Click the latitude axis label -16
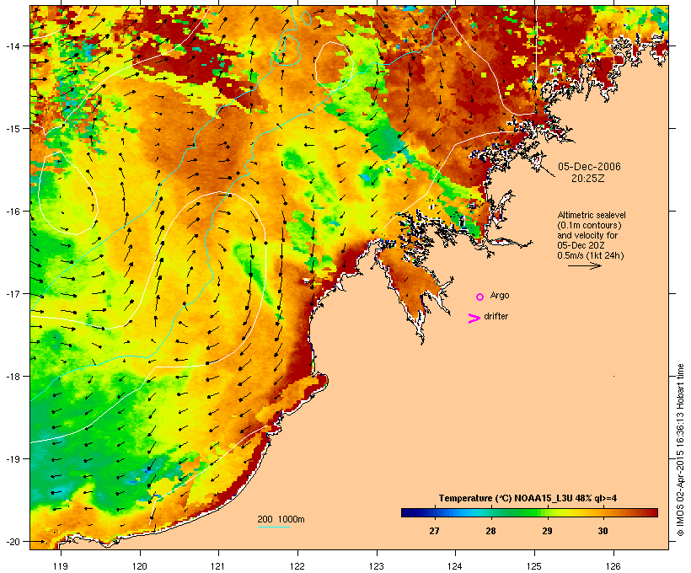 [x=13, y=212]
